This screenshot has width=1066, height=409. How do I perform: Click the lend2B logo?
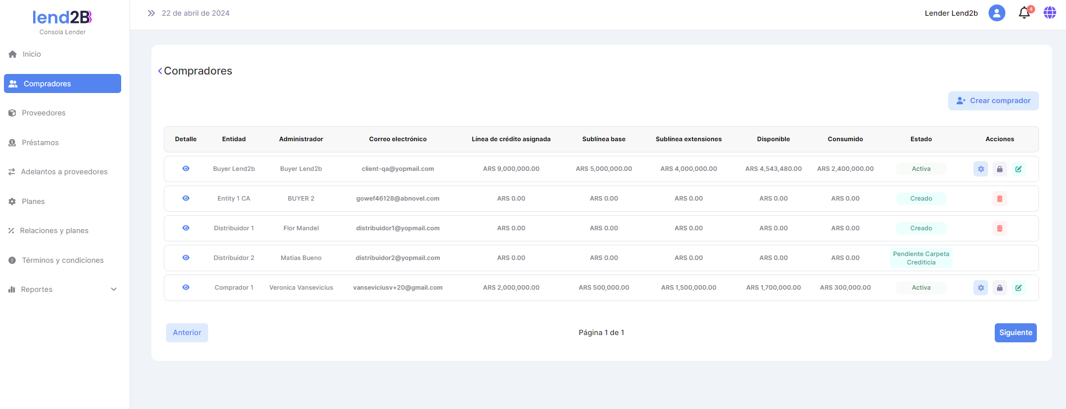click(x=62, y=18)
